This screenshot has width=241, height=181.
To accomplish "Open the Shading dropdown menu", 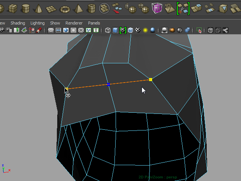I will coord(18,23).
